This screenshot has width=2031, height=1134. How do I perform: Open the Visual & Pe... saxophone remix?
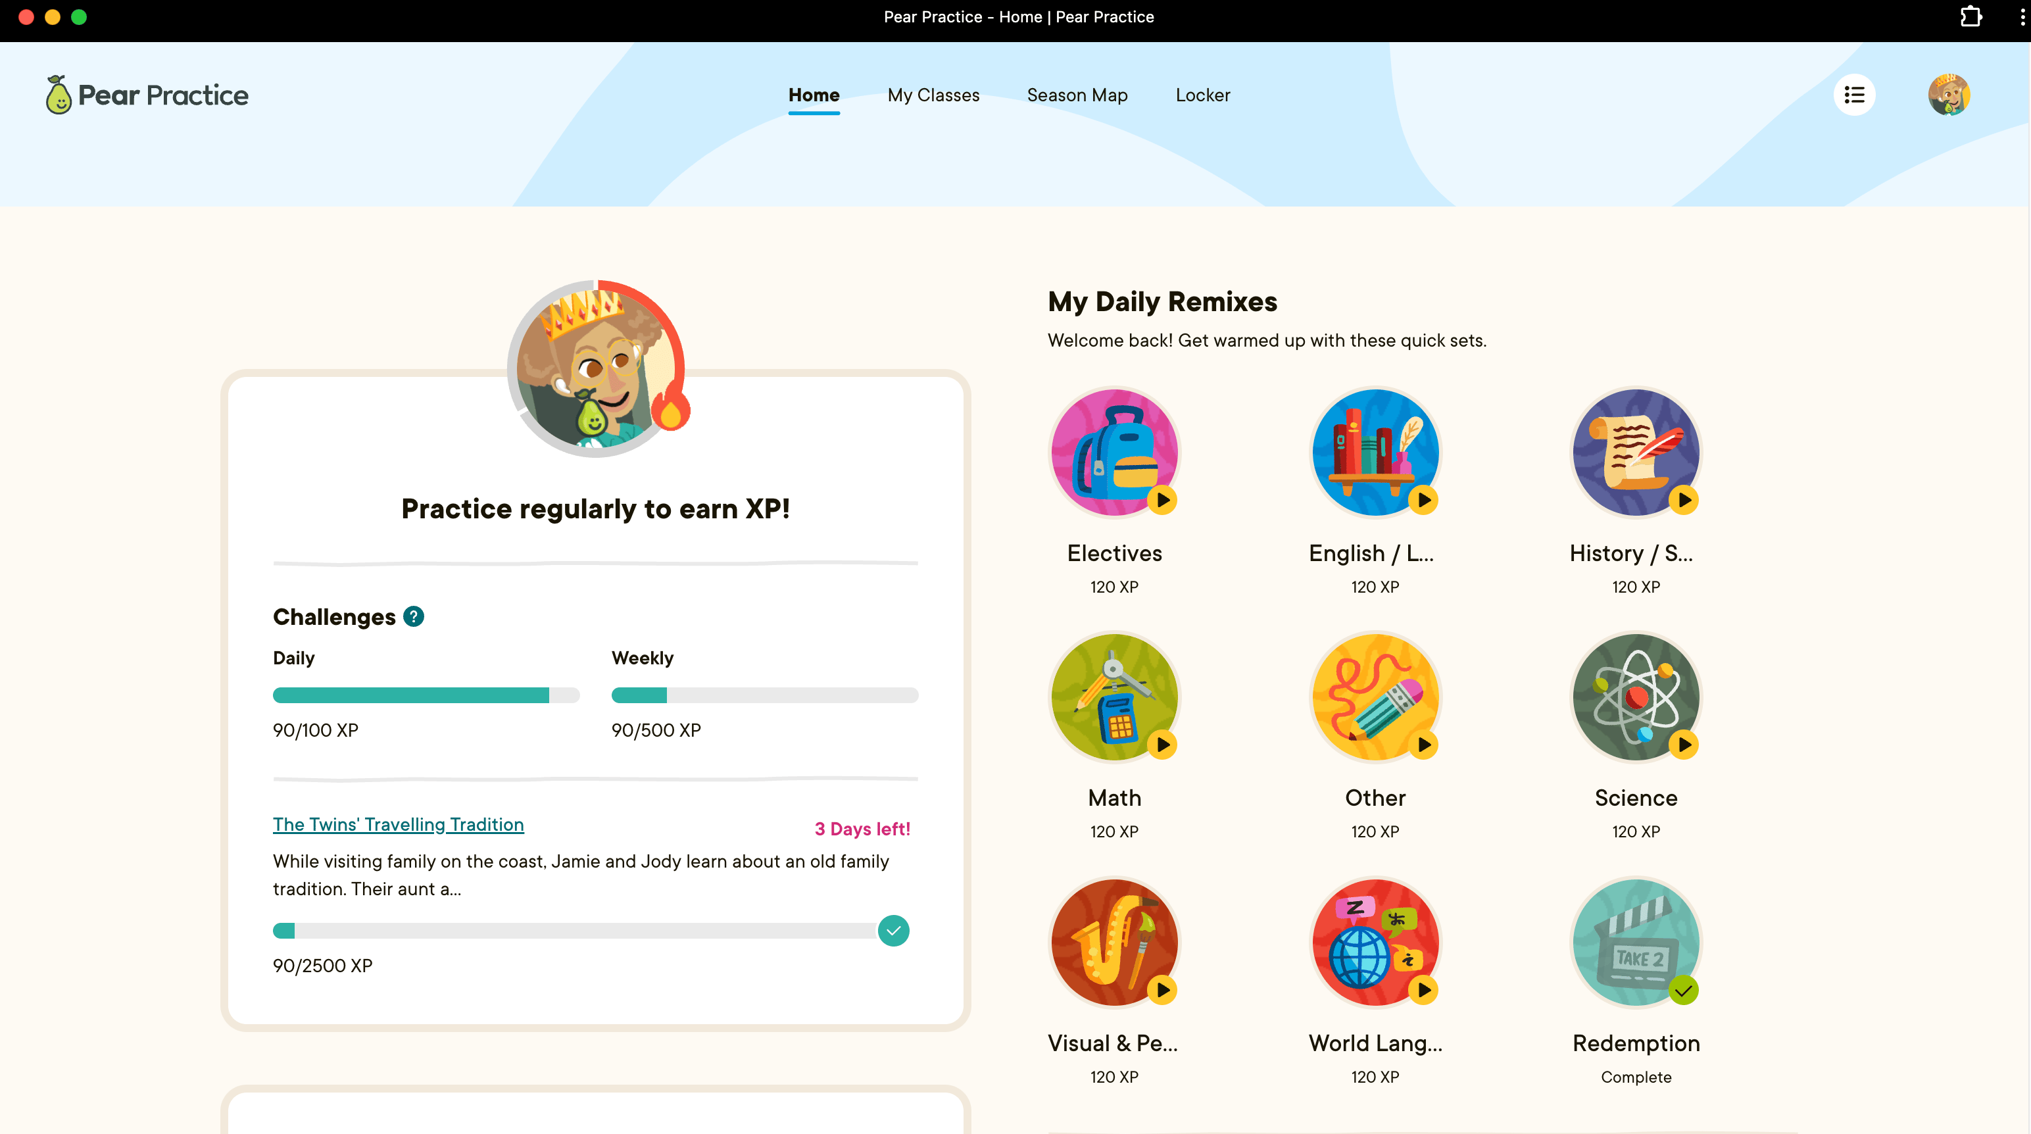tap(1114, 943)
